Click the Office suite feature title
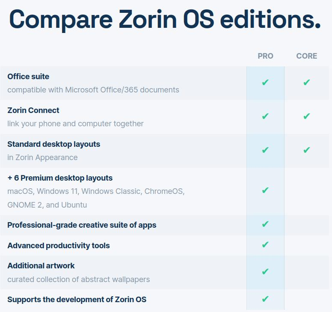Viewport: 332px width, 312px height. pyautogui.click(x=28, y=77)
